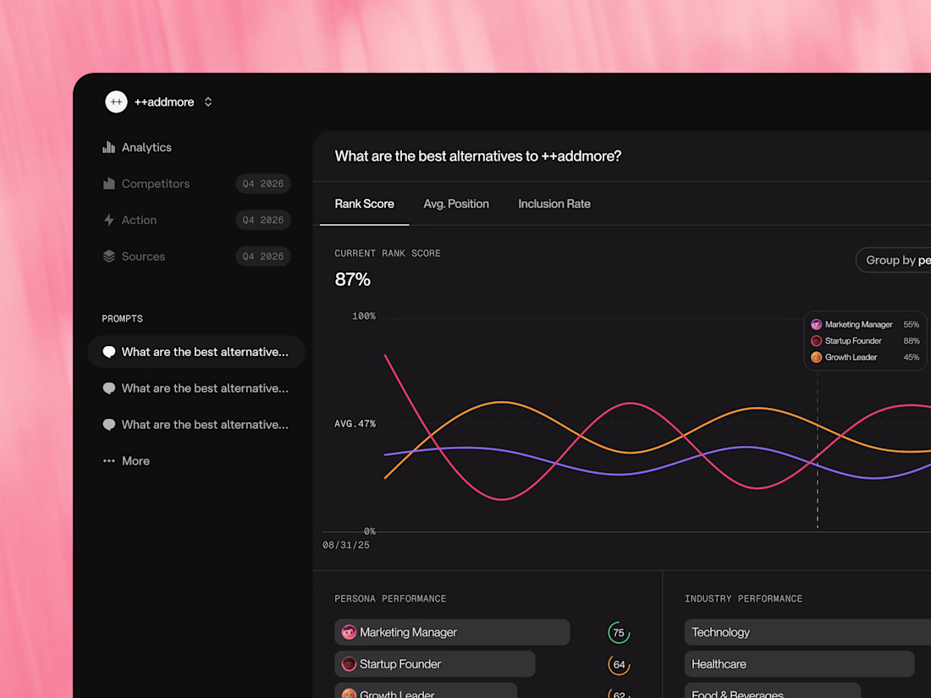Click the 100% axis label

click(363, 316)
